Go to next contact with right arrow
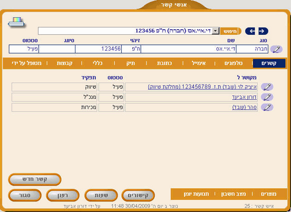The height and width of the screenshot is (212, 291). (263, 31)
